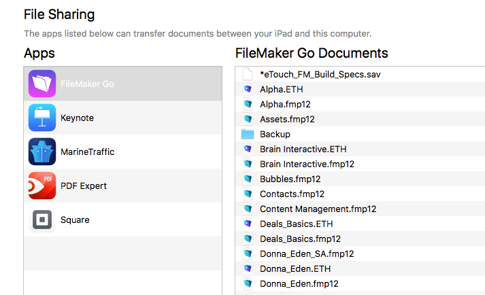Image resolution: width=485 pixels, height=295 pixels.
Task: Click the file icon beside Donna_Eden_SA.fmp12
Action: pos(248,254)
